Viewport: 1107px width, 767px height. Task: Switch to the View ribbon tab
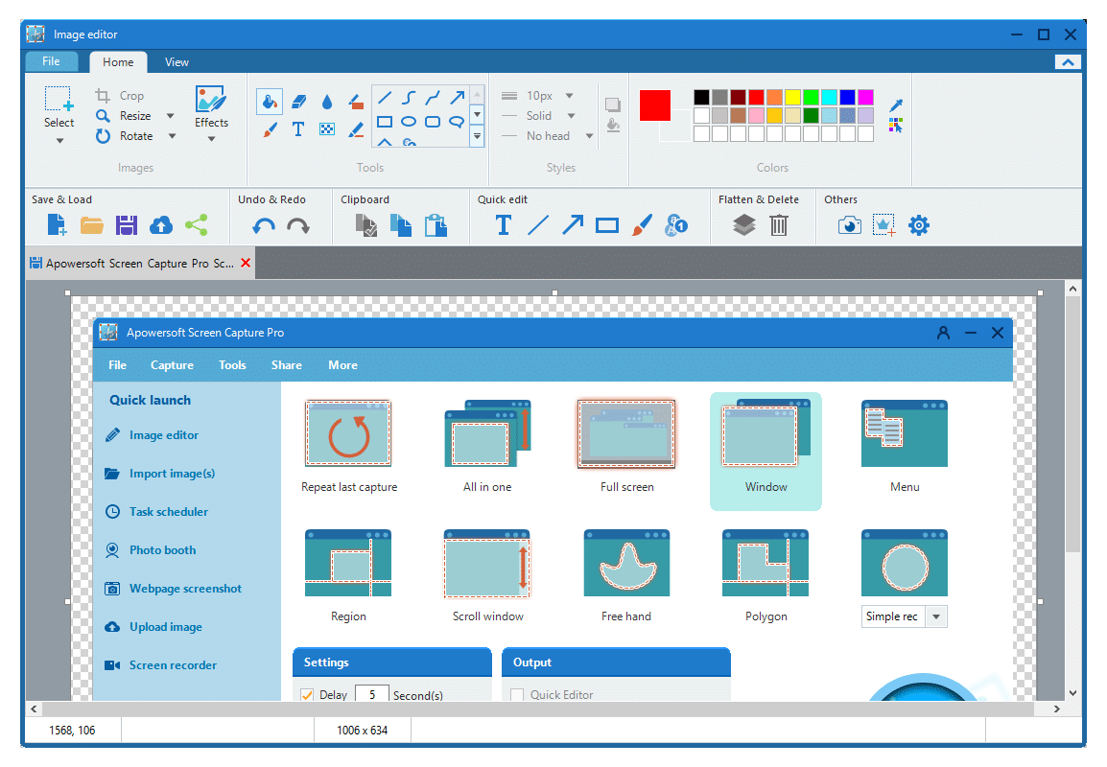pos(177,61)
